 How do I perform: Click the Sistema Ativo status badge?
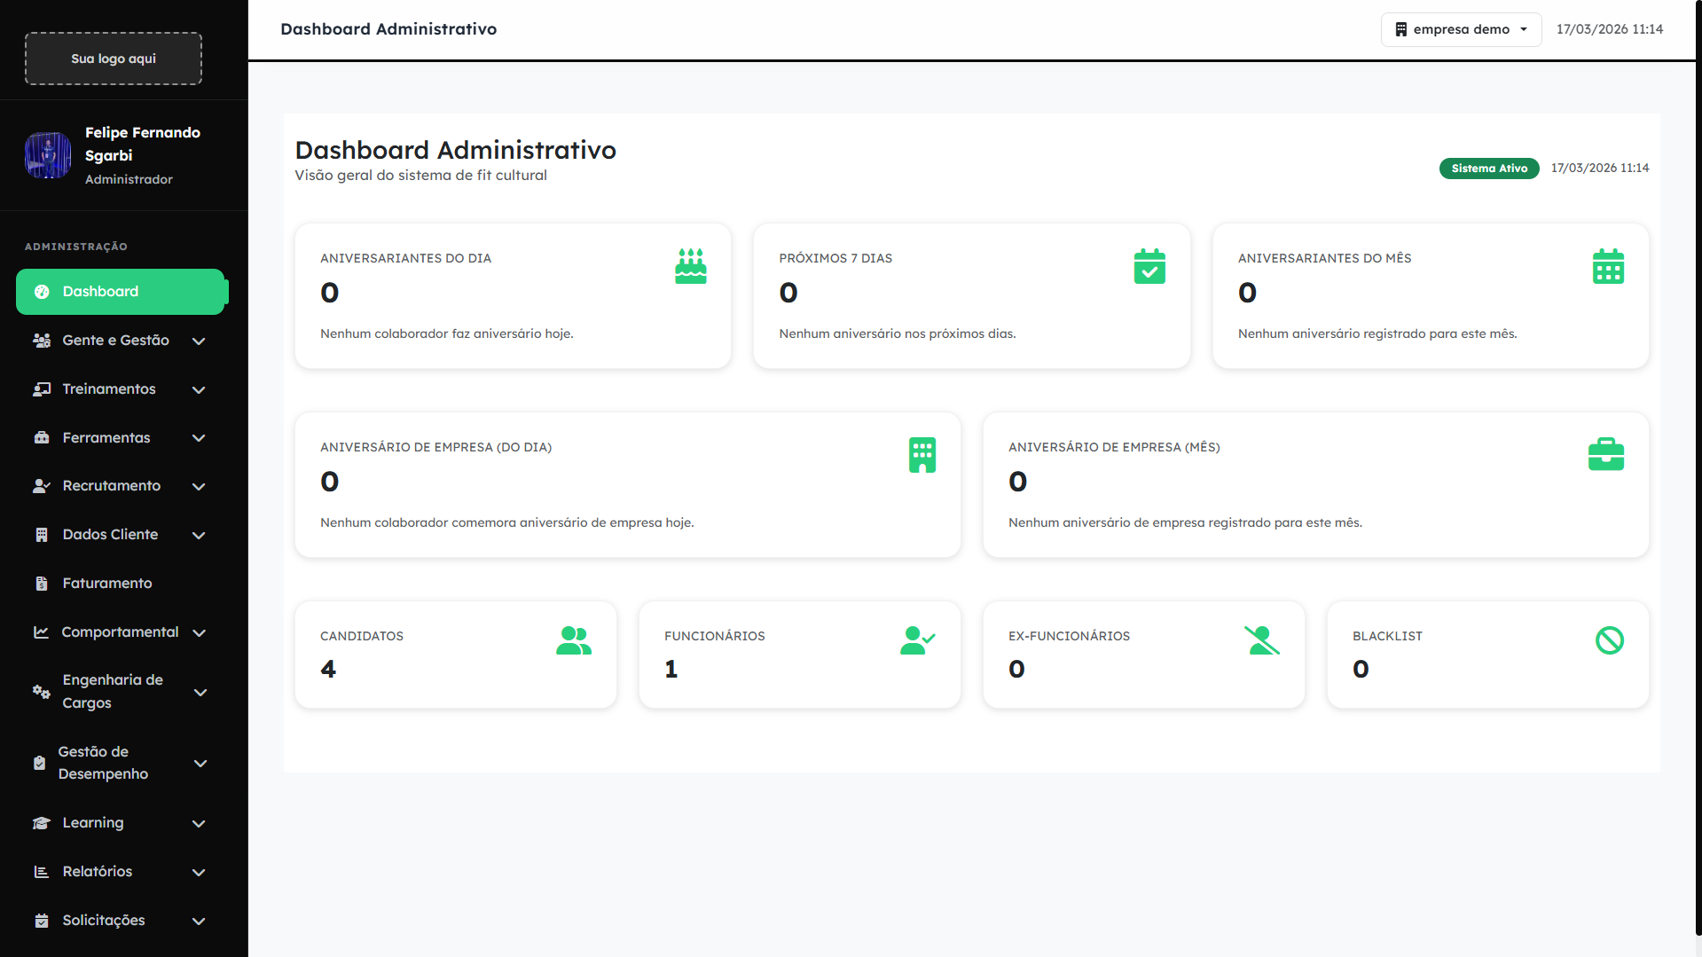click(x=1488, y=169)
